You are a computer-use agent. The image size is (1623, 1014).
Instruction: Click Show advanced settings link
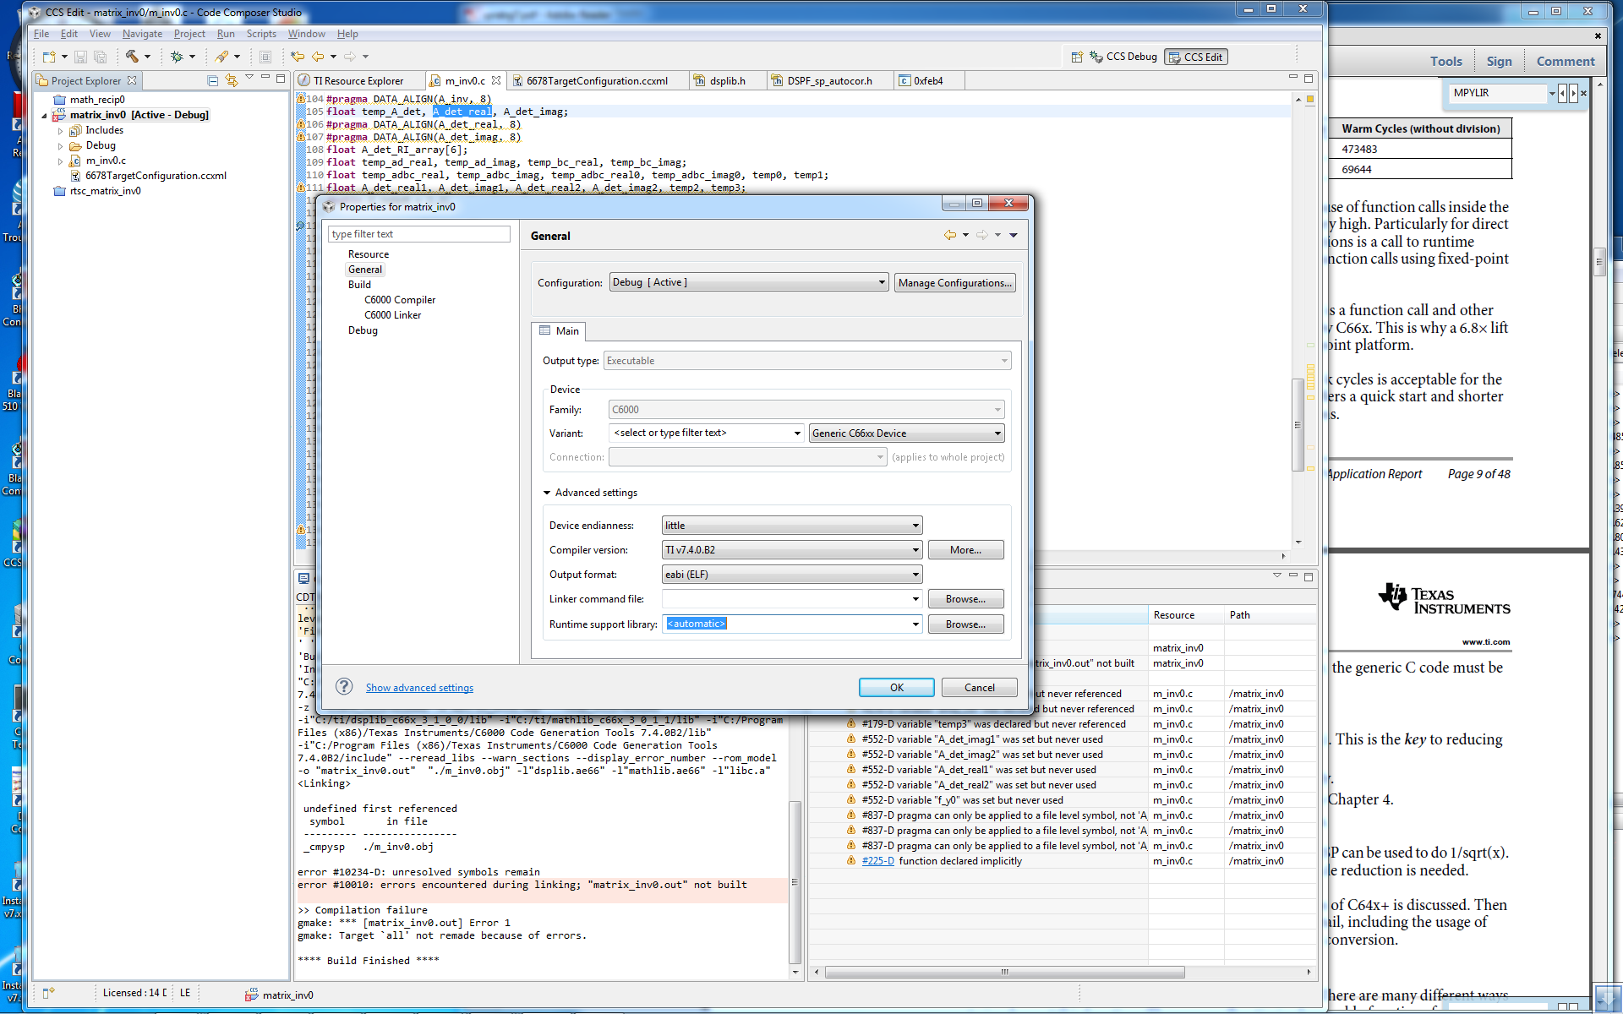[419, 688]
